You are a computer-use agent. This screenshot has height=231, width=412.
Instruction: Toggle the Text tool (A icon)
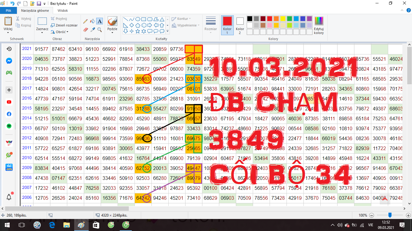[100, 21]
